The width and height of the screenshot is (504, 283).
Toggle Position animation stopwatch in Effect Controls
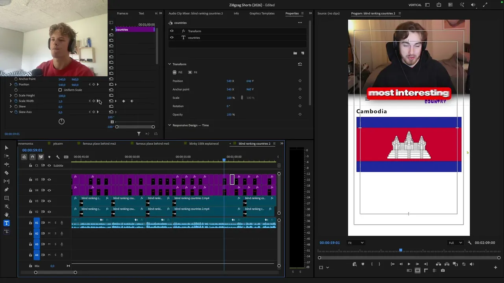[16, 85]
